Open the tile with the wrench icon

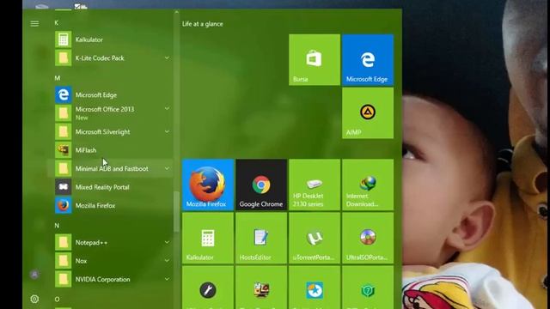[x=208, y=288]
